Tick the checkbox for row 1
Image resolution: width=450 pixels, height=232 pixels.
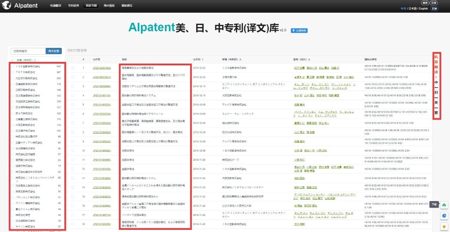coord(72,67)
